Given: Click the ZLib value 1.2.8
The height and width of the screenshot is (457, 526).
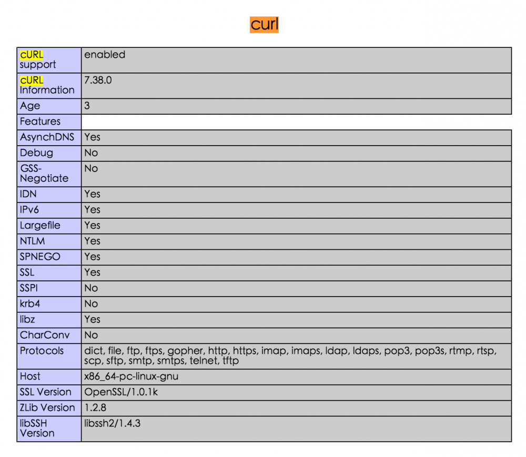Looking at the screenshot, I should click(95, 408).
